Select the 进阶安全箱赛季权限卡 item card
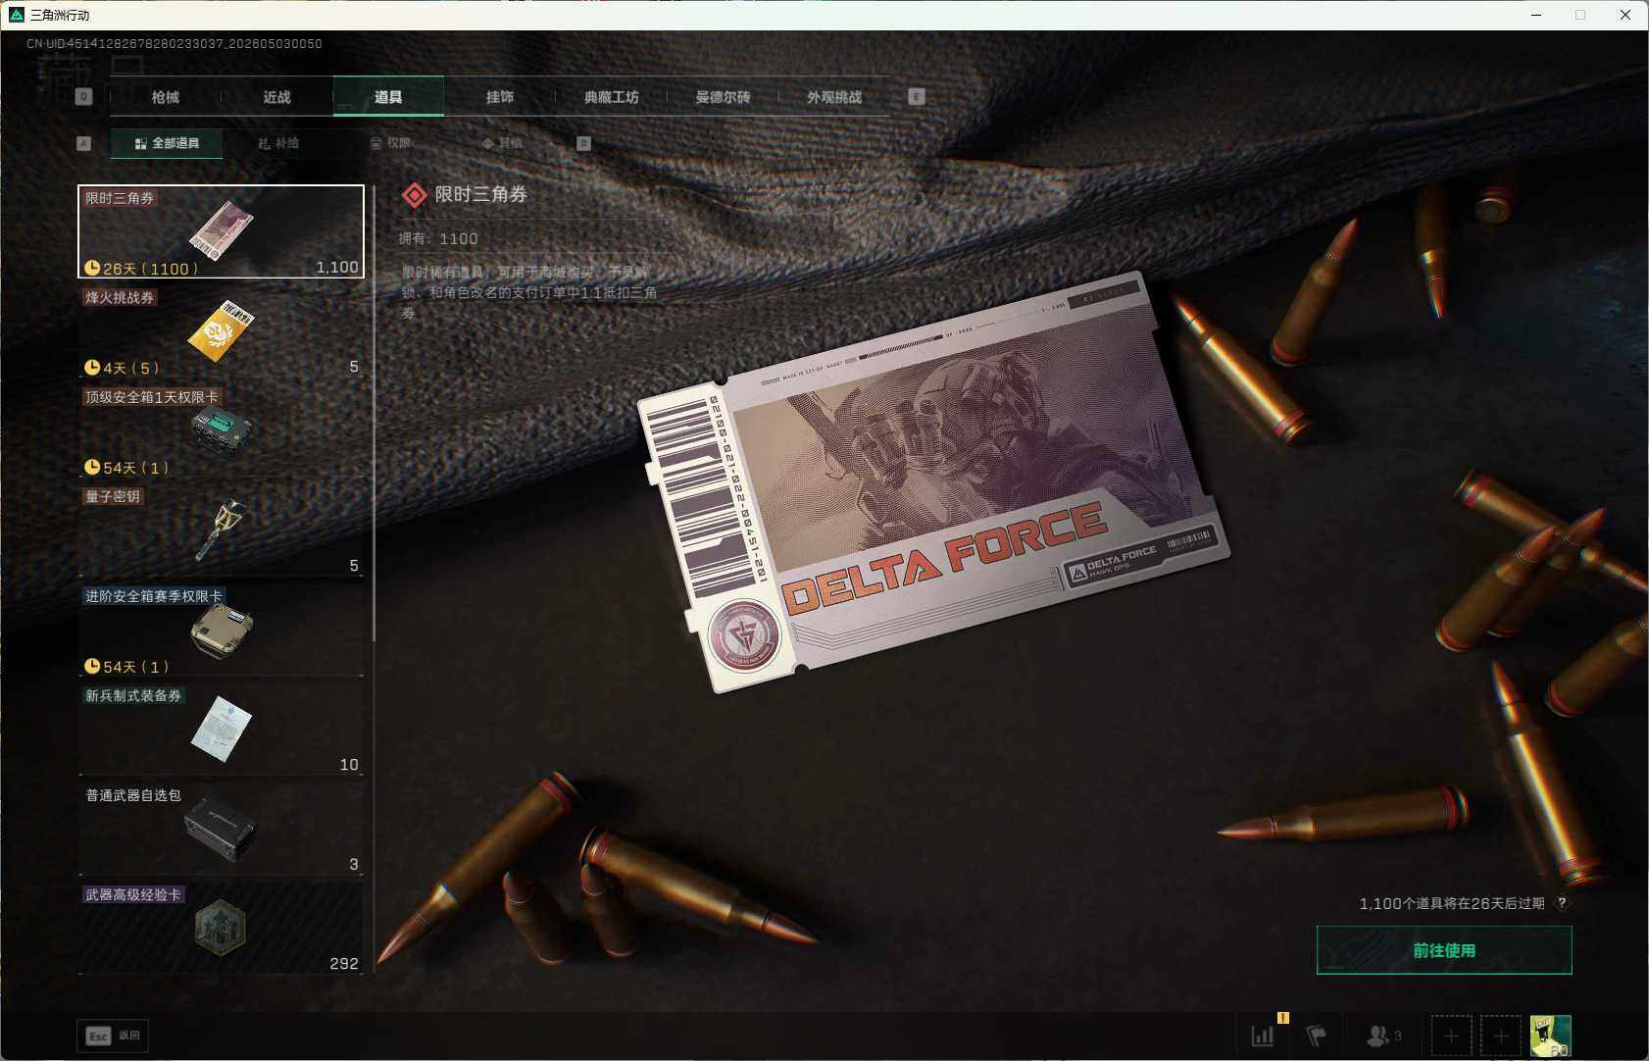This screenshot has height=1061, width=1649. [222, 631]
